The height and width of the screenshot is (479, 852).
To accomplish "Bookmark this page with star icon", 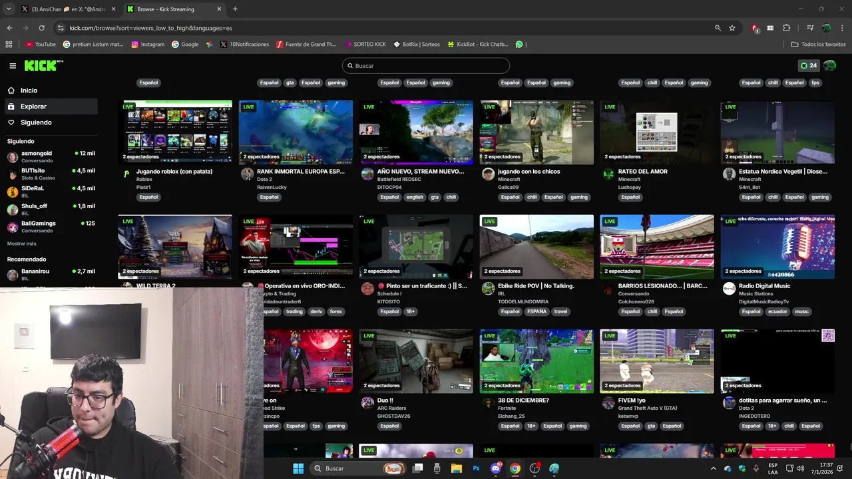I will pos(732,28).
